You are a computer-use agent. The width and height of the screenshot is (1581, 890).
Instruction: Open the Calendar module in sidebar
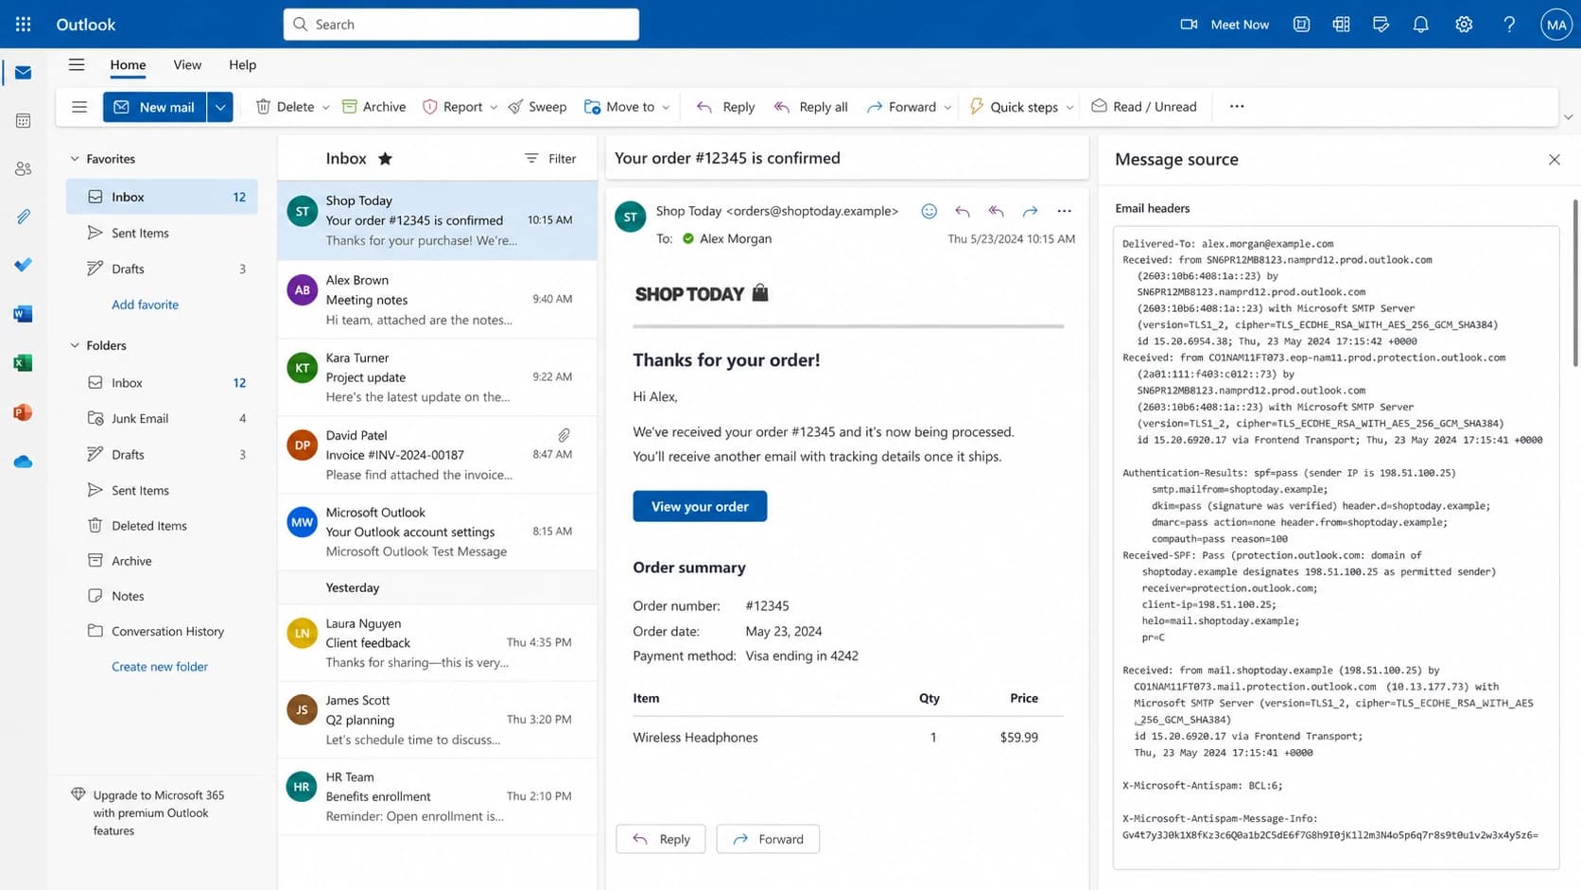click(23, 121)
